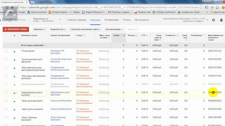The height and width of the screenshot is (126, 225).
Task: Open ad group link Реклама и PR Вконтакте
Action: pos(57,52)
